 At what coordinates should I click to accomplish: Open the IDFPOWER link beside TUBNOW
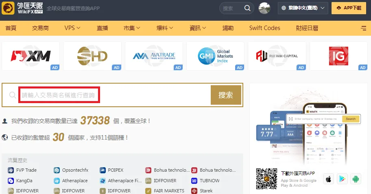click(165, 181)
